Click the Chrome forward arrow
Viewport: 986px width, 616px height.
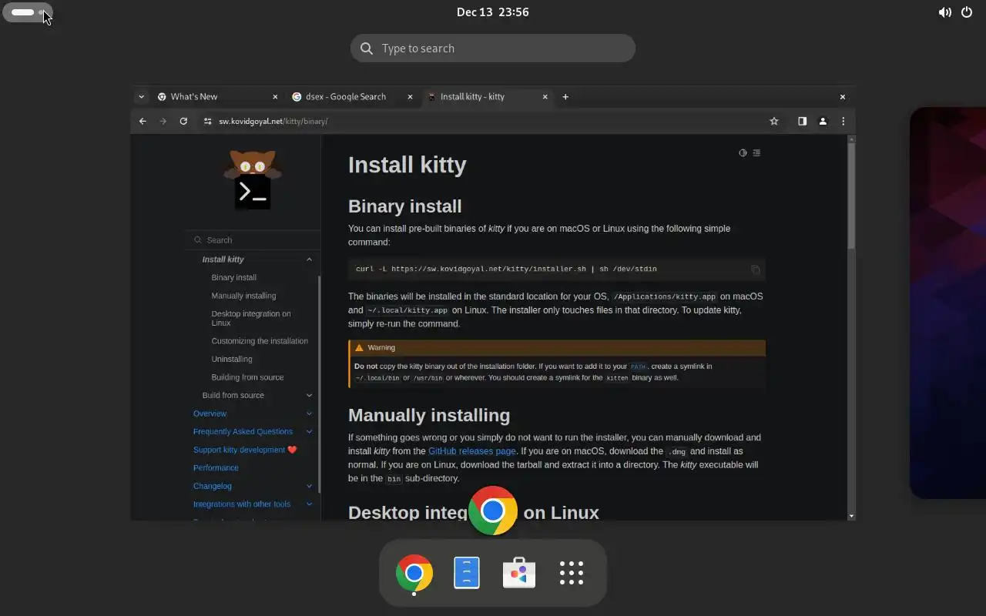pyautogui.click(x=163, y=121)
